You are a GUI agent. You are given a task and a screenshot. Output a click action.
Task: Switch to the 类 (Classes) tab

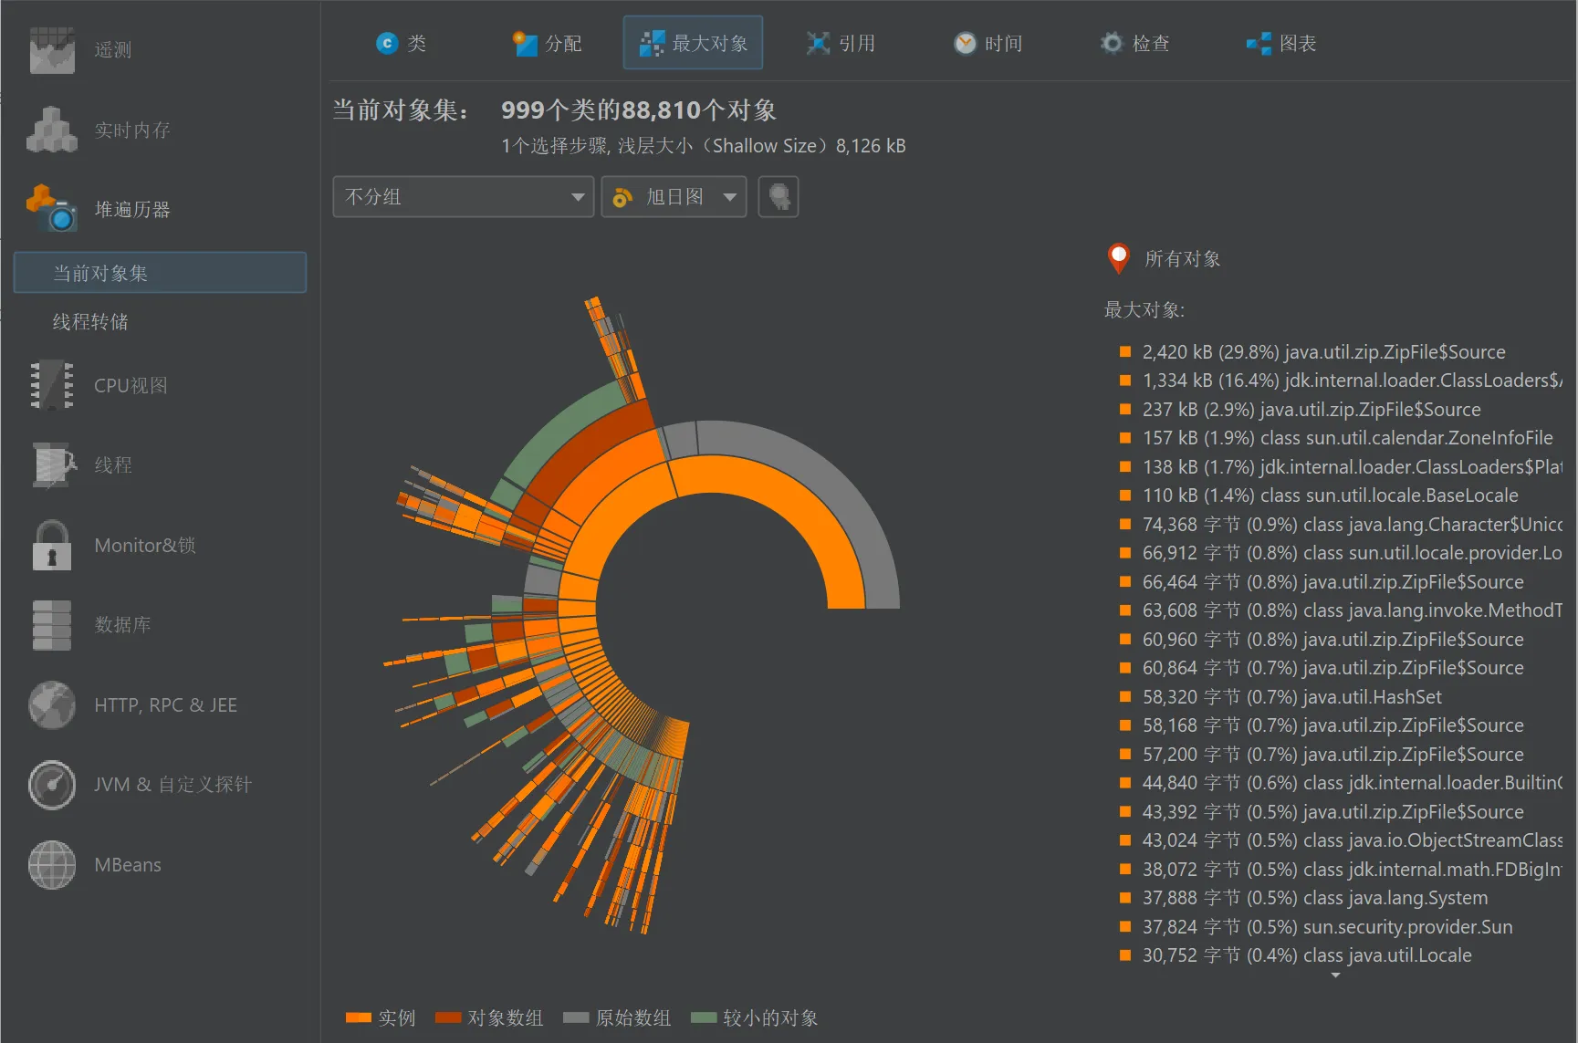point(402,43)
